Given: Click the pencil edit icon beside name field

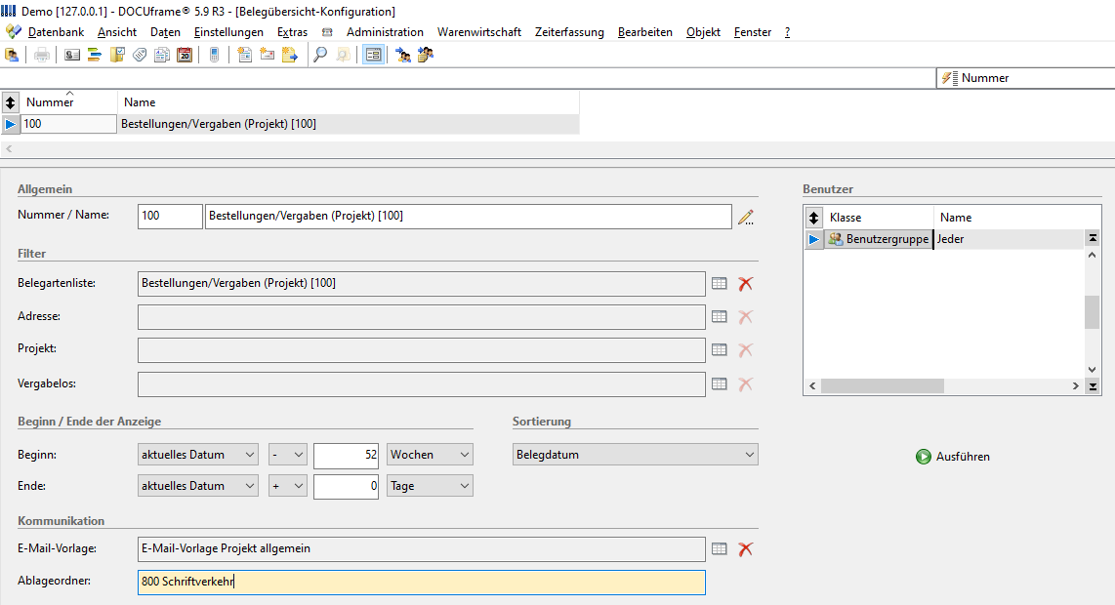Looking at the screenshot, I should coord(745,217).
